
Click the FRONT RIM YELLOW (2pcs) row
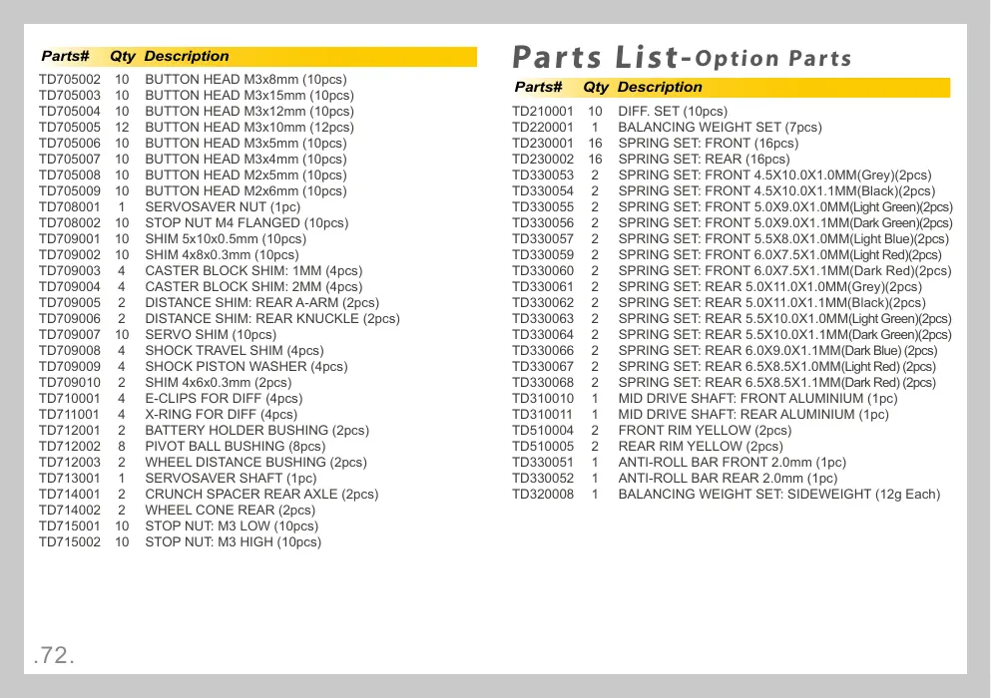[652, 430]
